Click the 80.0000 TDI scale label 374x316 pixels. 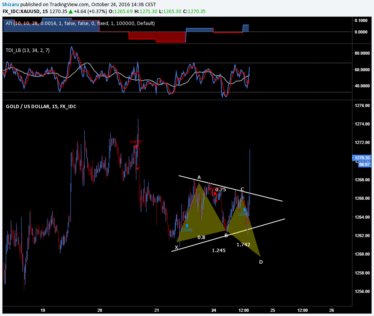coord(362,53)
